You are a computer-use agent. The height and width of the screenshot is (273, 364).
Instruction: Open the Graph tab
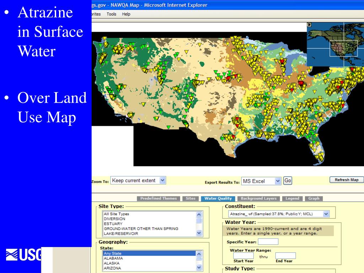tap(314, 198)
